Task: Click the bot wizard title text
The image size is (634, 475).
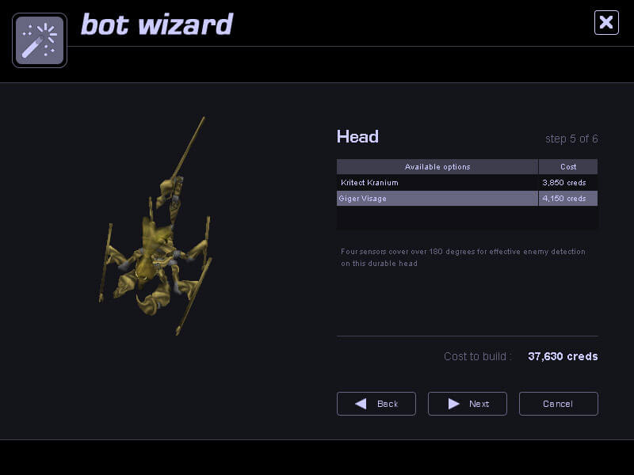Action: pyautogui.click(x=157, y=25)
